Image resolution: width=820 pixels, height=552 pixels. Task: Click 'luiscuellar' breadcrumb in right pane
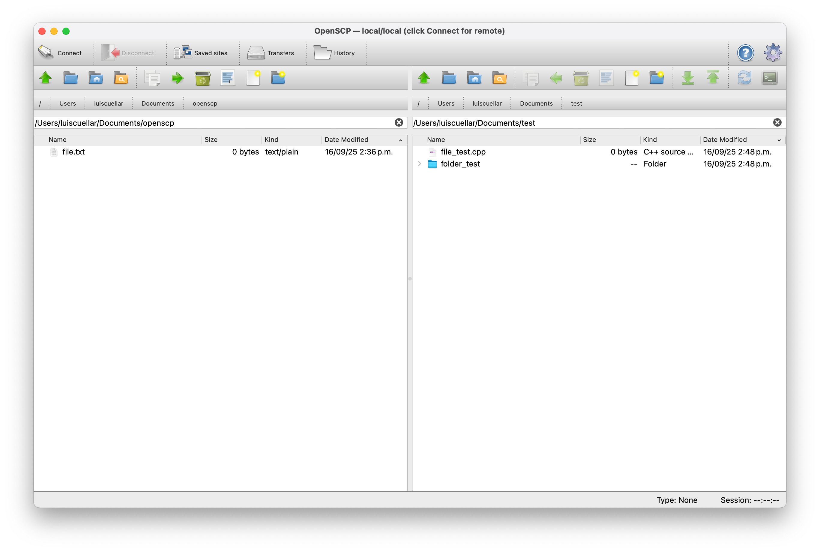click(487, 103)
